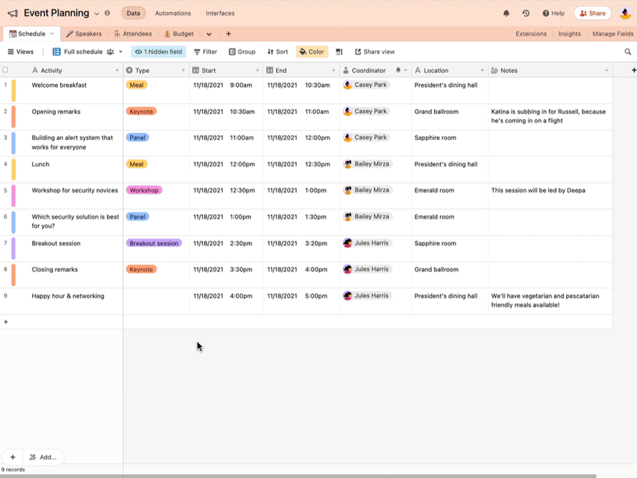The height and width of the screenshot is (478, 637).
Task: Select all records using the header checkbox
Action: pyautogui.click(x=5, y=69)
